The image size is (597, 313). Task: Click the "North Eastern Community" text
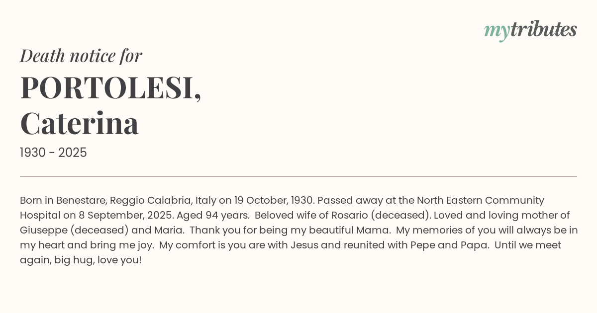480,200
